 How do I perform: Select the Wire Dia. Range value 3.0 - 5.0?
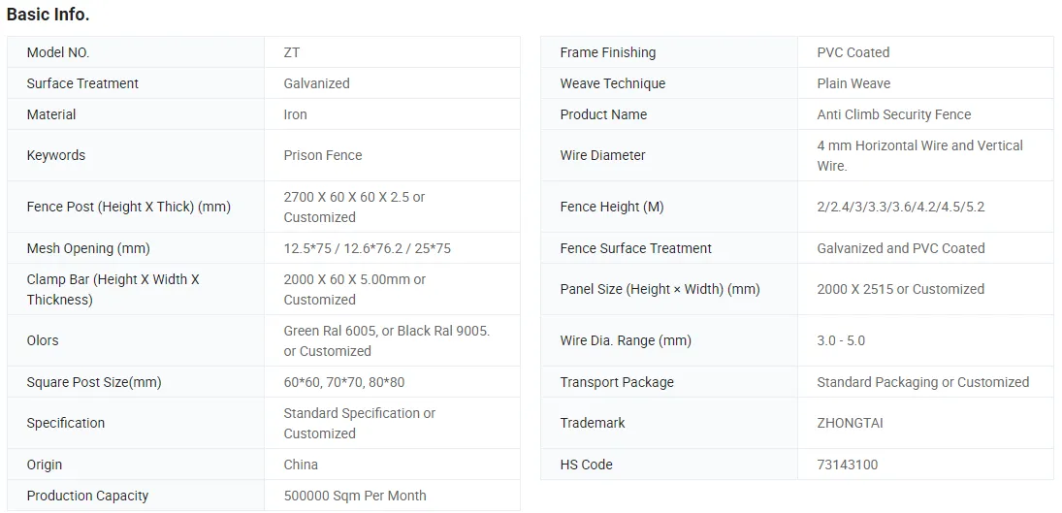pos(841,340)
